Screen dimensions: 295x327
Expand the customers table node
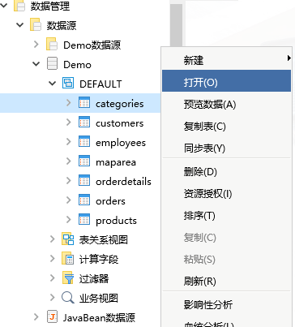click(x=69, y=123)
